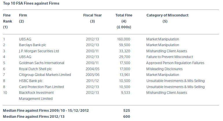
Task: Click the HSBC Bank plc firm name
Action: 30,81
